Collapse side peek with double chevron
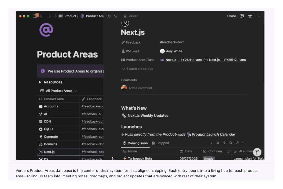283x189 pixels. point(109,16)
